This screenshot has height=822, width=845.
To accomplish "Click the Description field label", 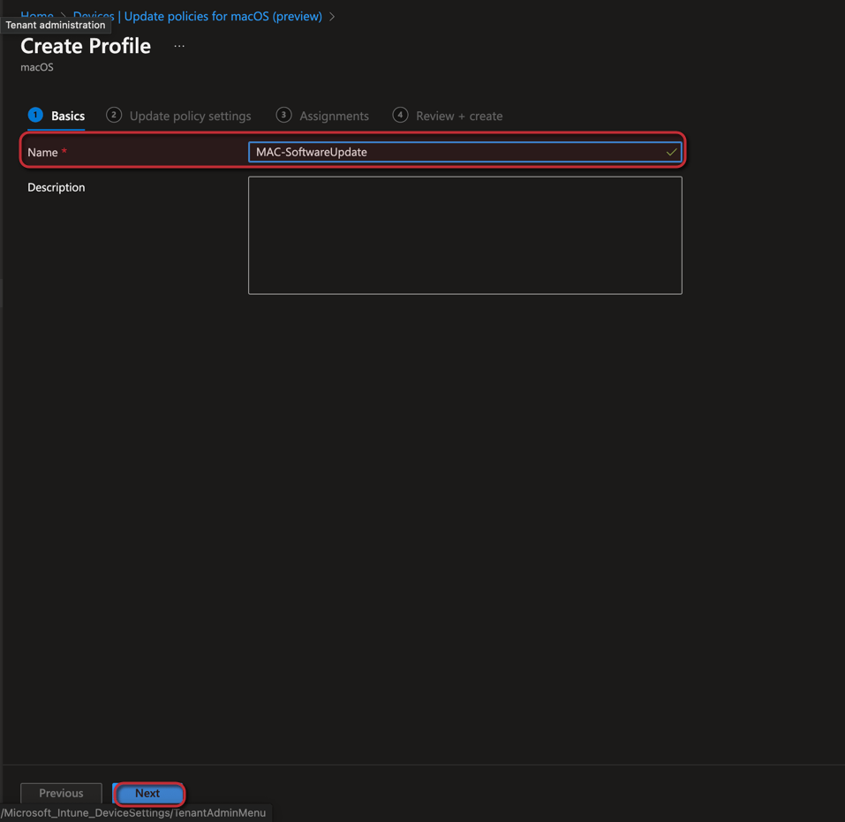I will pos(57,187).
